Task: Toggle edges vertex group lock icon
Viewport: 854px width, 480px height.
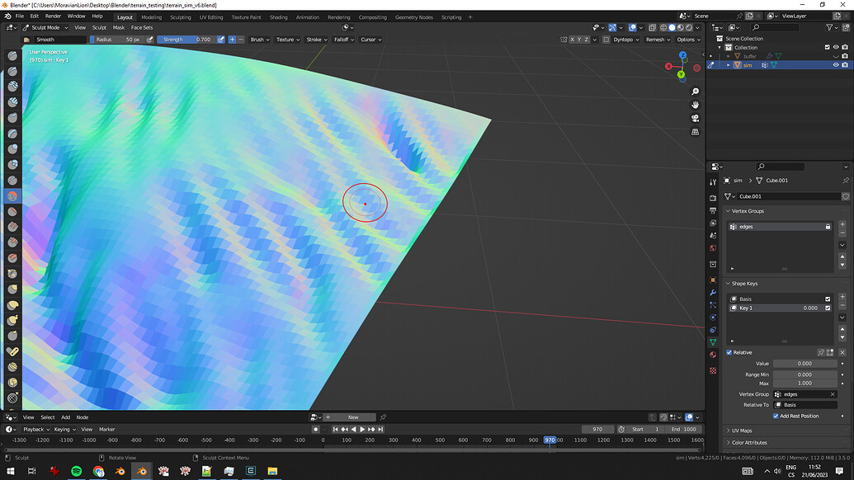Action: [828, 227]
